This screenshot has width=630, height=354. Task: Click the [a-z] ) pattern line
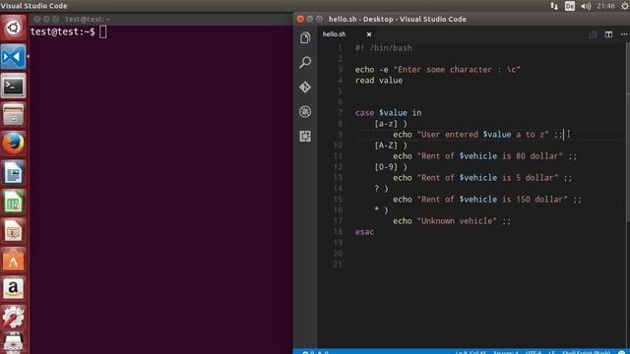391,124
